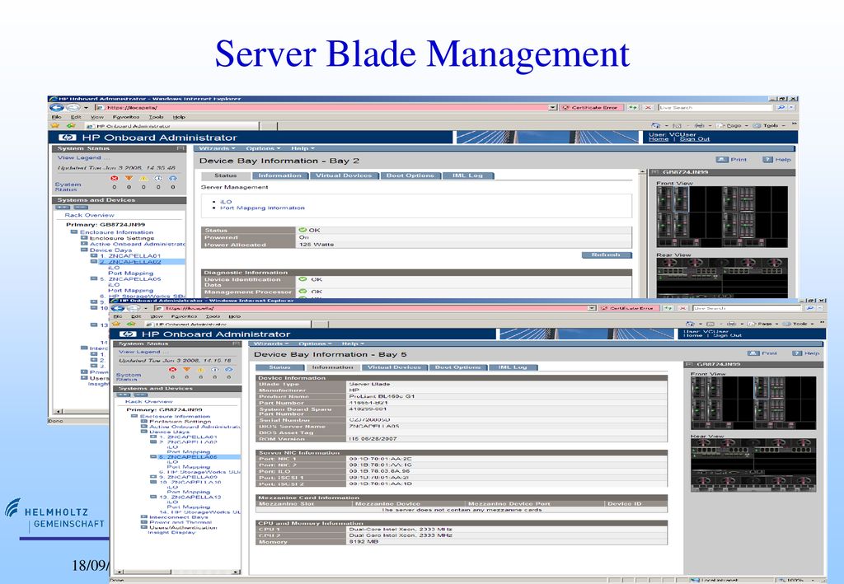The height and width of the screenshot is (584, 844).
Task: Switch to Status tab in Bay 5 window
Action: click(x=280, y=367)
